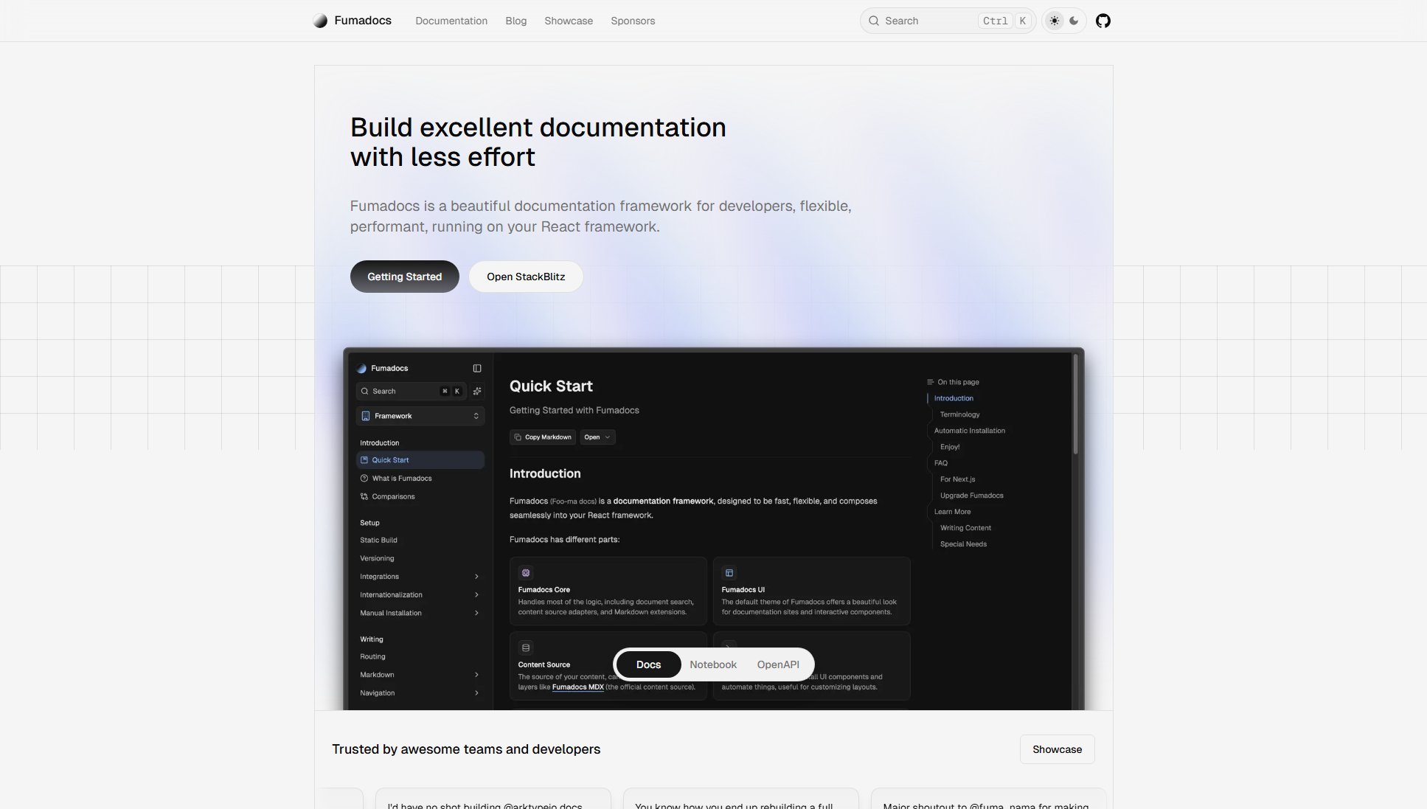Click the Fumadocs logo in header
Viewport: 1427px width, 809px height.
[x=353, y=21]
